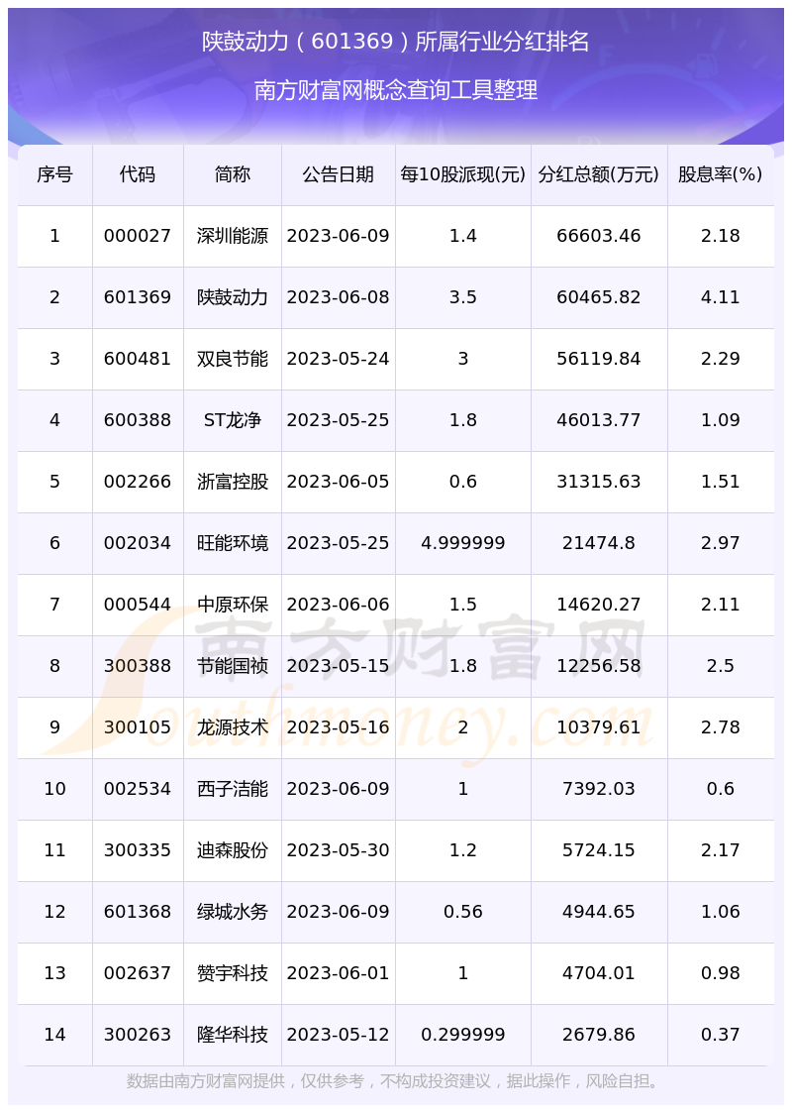Click the 序号 column header
This screenshot has width=792, height=1113.
[x=54, y=175]
